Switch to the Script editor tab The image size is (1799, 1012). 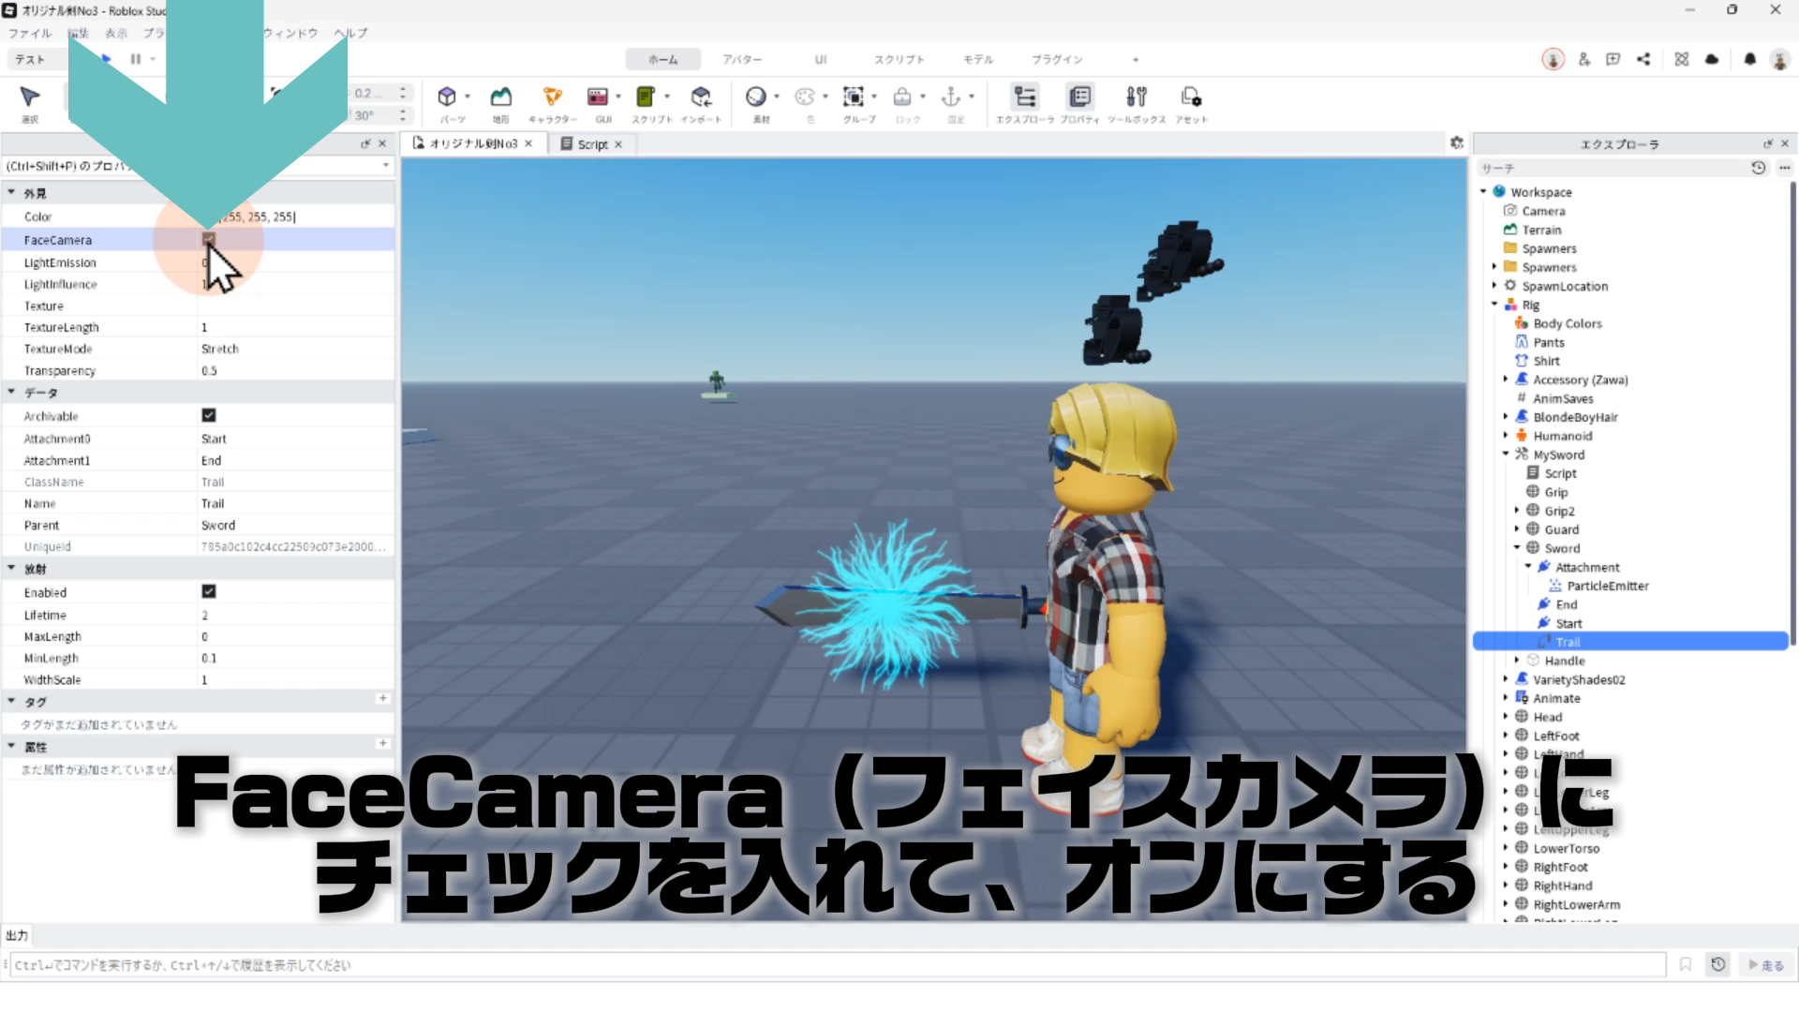[x=591, y=144]
